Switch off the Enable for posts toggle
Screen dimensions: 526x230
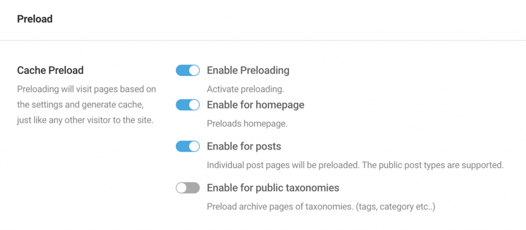[187, 147]
